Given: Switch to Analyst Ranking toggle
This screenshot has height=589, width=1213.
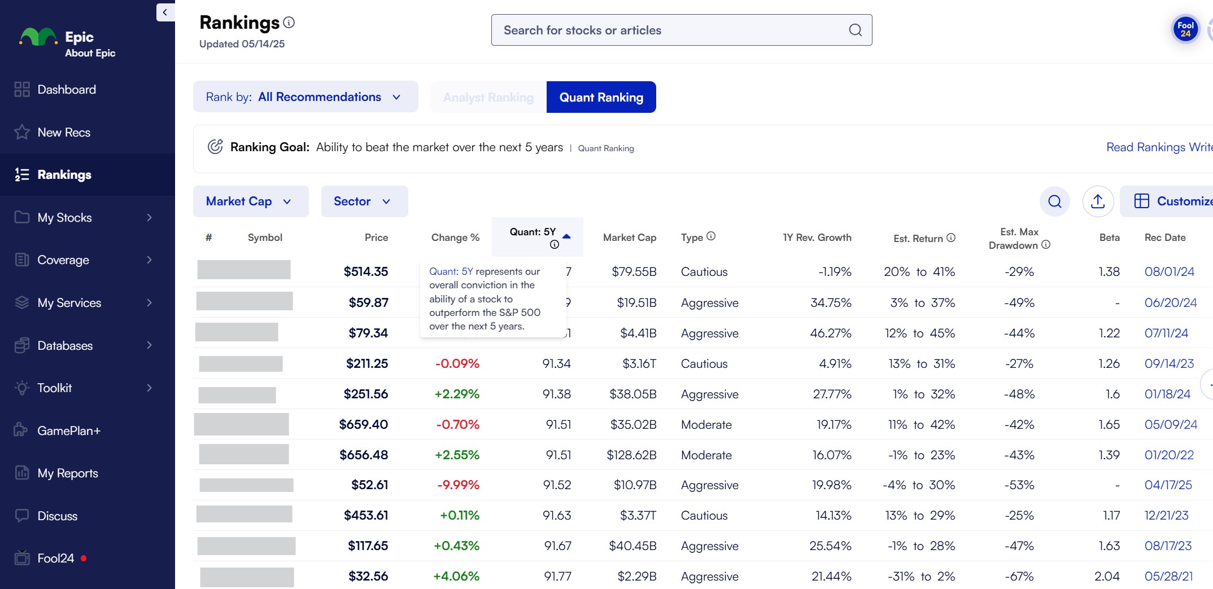Looking at the screenshot, I should point(488,97).
